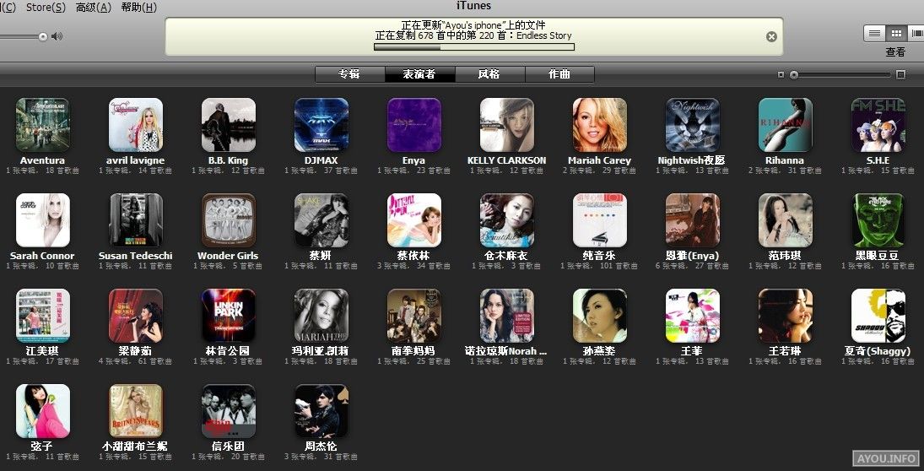Open the KELLY CLARKSON artist cover
This screenshot has width=924, height=471.
point(507,125)
